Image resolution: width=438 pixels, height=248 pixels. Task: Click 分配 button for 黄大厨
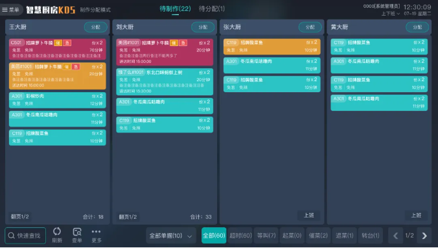pos(417,27)
